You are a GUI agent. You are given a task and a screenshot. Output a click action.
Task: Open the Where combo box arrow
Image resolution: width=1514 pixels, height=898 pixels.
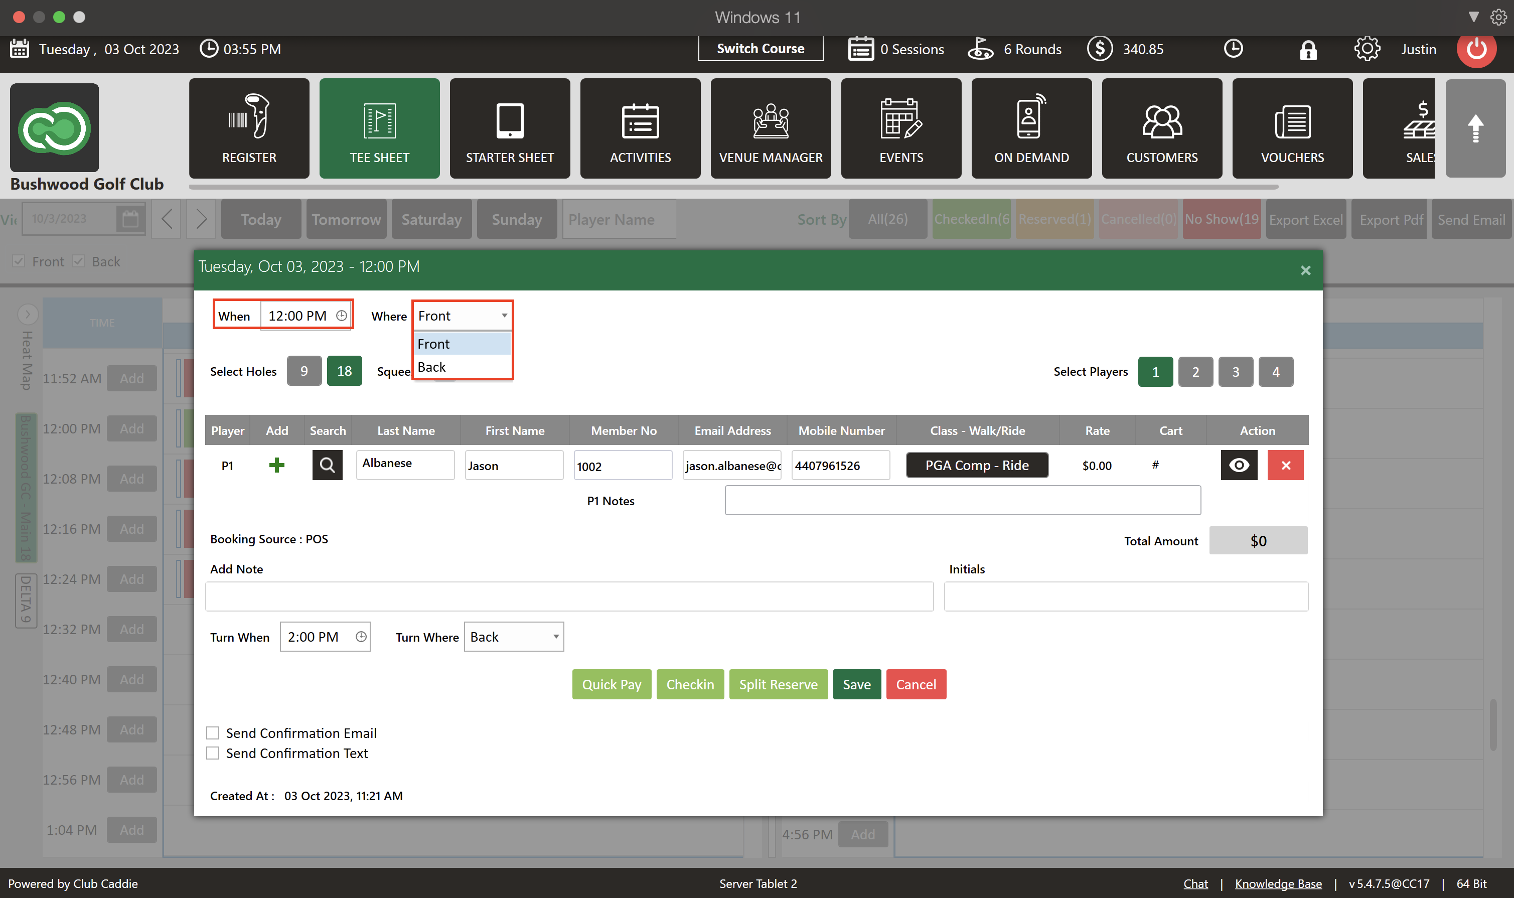click(x=504, y=316)
